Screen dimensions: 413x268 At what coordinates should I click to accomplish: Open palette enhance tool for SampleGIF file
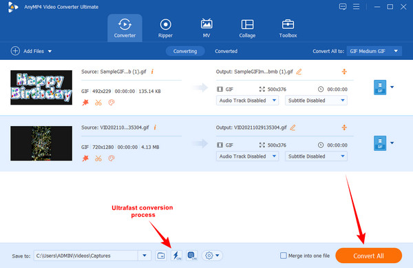(x=112, y=102)
